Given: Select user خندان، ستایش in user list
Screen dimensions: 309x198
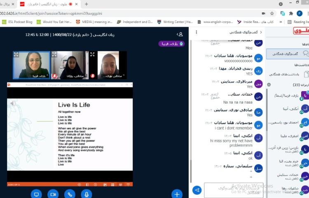Looking at the screenshot, I should [289, 176].
